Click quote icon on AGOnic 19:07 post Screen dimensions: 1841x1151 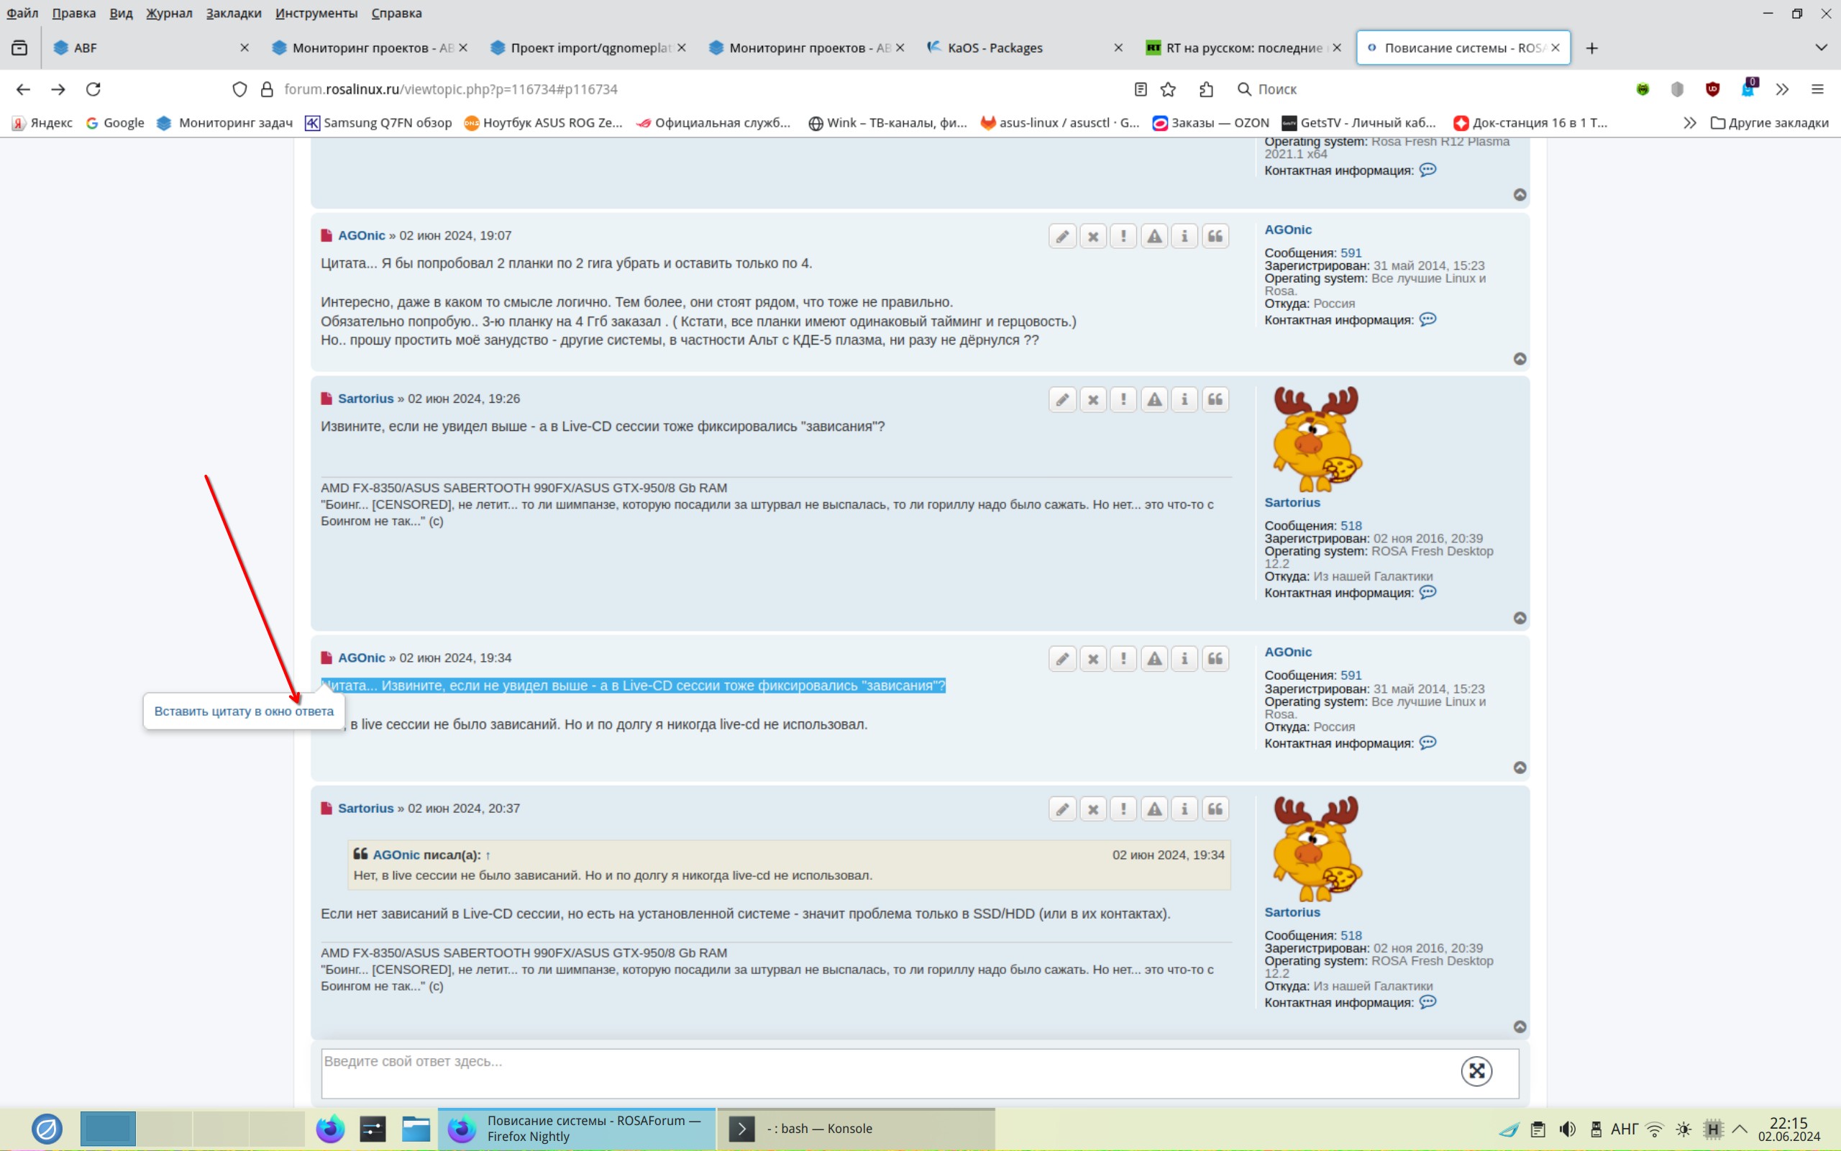click(x=1215, y=236)
